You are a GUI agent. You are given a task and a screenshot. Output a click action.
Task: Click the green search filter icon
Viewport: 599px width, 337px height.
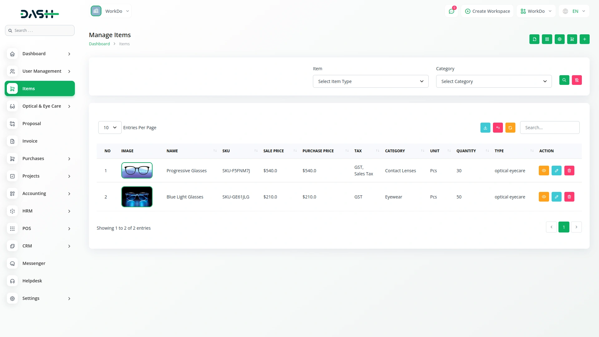pyautogui.click(x=564, y=80)
